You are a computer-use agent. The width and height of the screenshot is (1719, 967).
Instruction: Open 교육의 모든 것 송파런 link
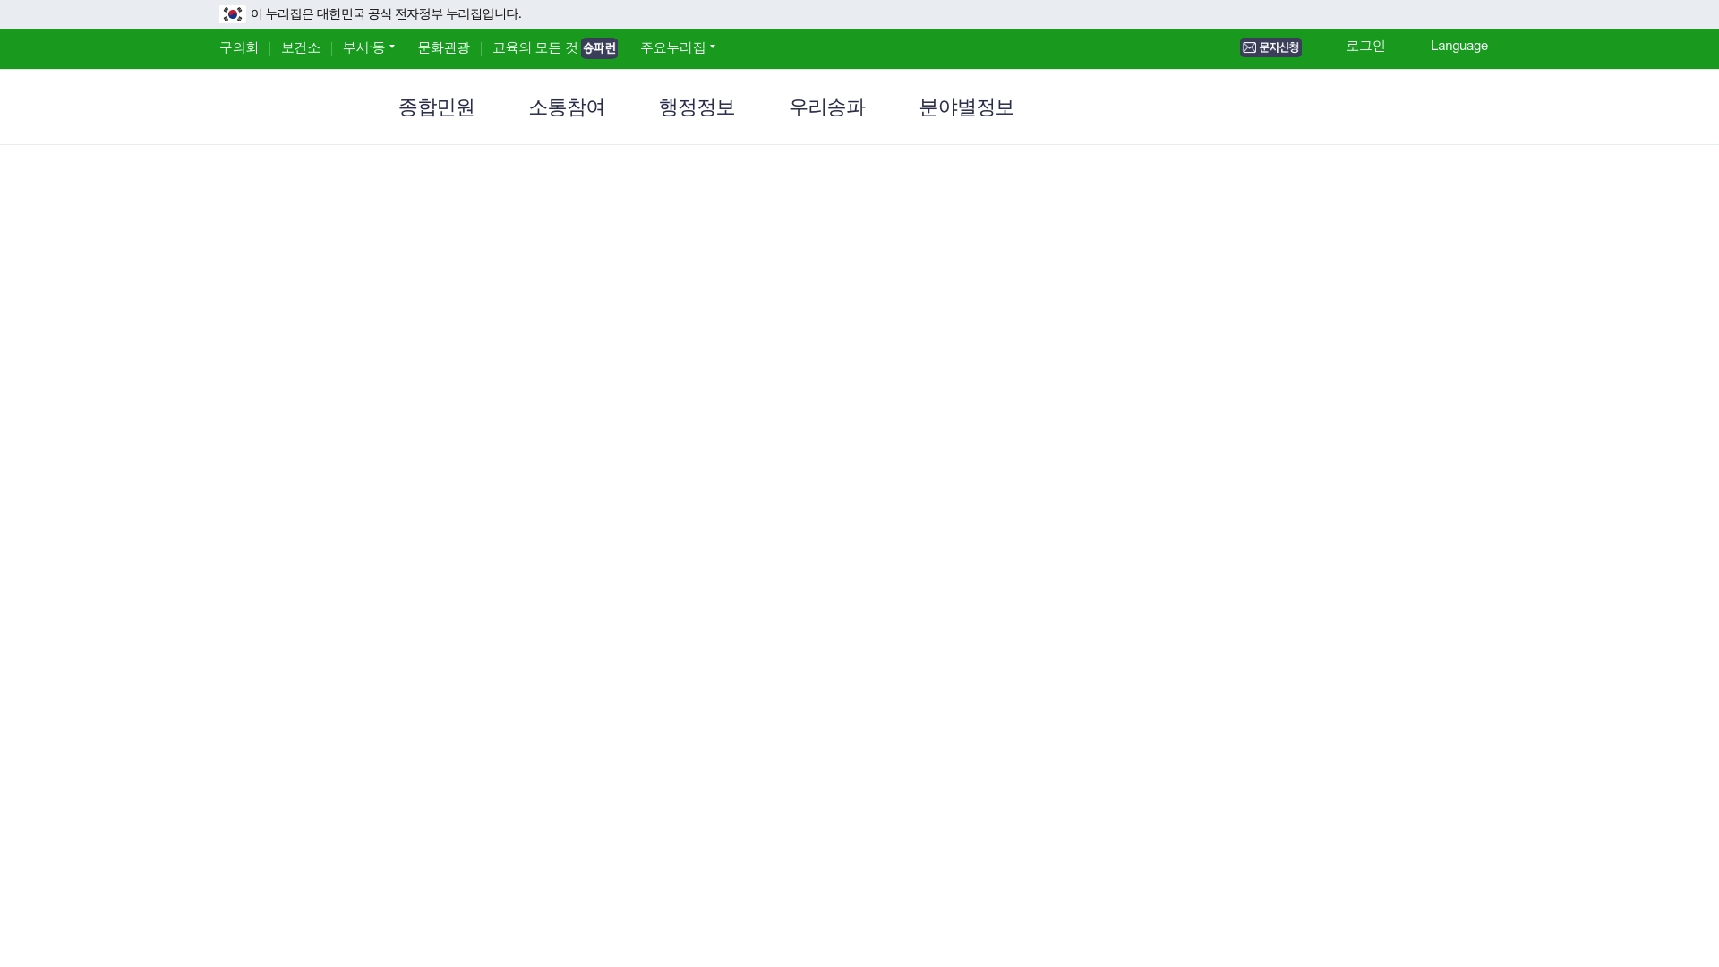[555, 48]
